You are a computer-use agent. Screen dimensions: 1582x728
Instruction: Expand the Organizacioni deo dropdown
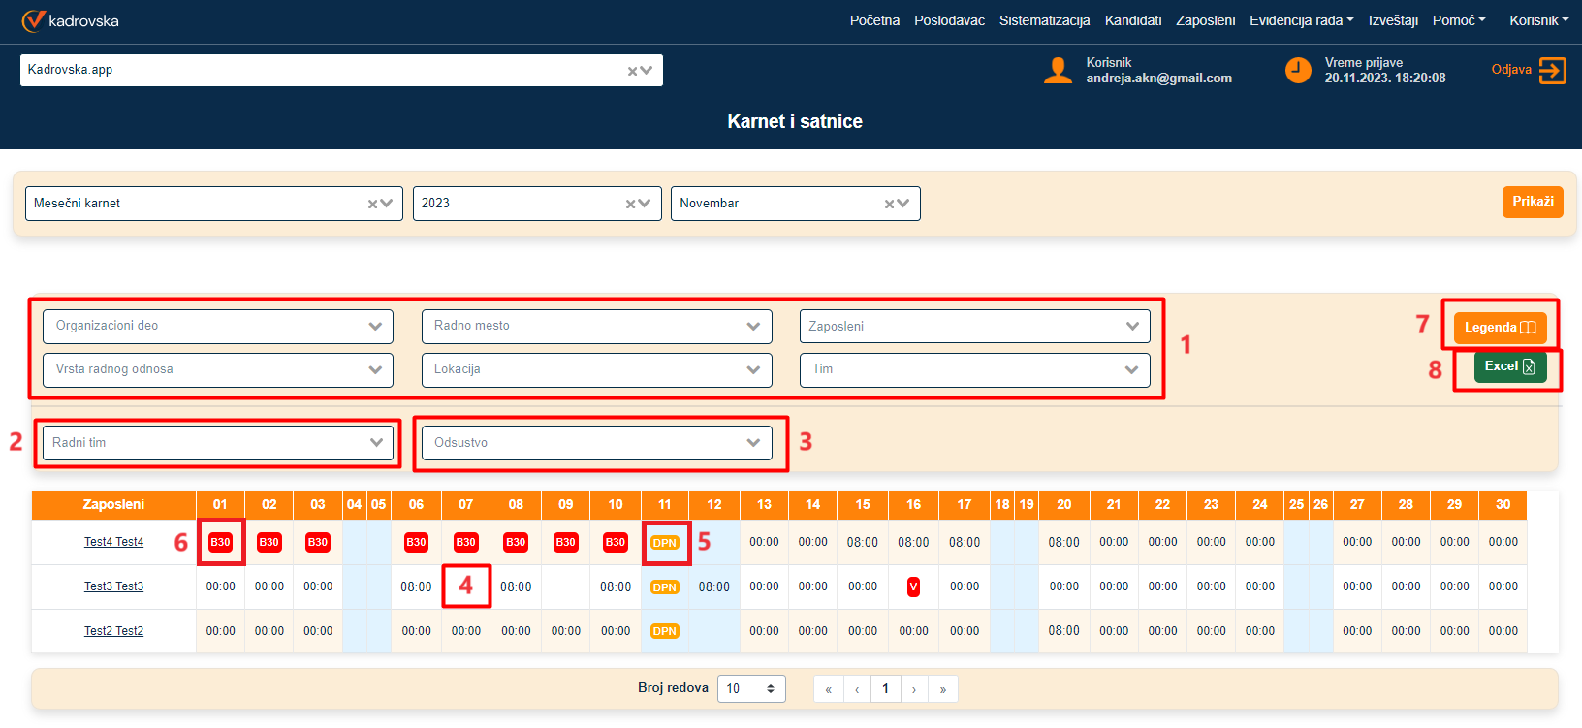tap(375, 327)
